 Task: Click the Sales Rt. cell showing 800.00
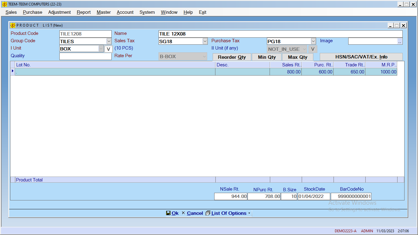tap(286, 72)
